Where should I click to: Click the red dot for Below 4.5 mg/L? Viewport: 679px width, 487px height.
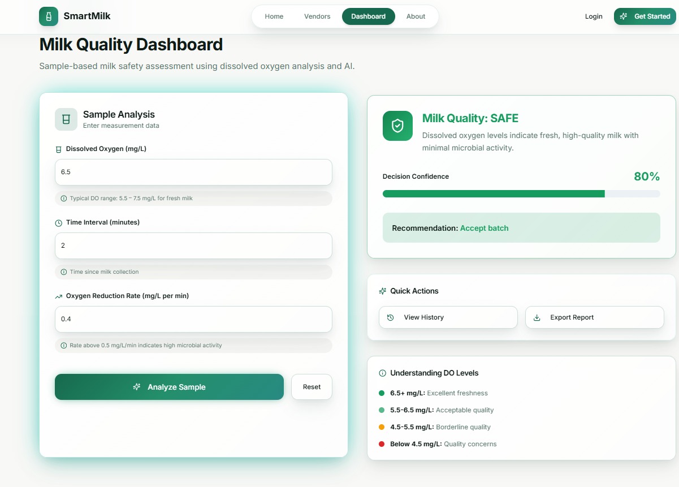pos(382,444)
